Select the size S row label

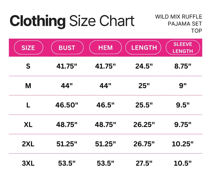coord(28,66)
